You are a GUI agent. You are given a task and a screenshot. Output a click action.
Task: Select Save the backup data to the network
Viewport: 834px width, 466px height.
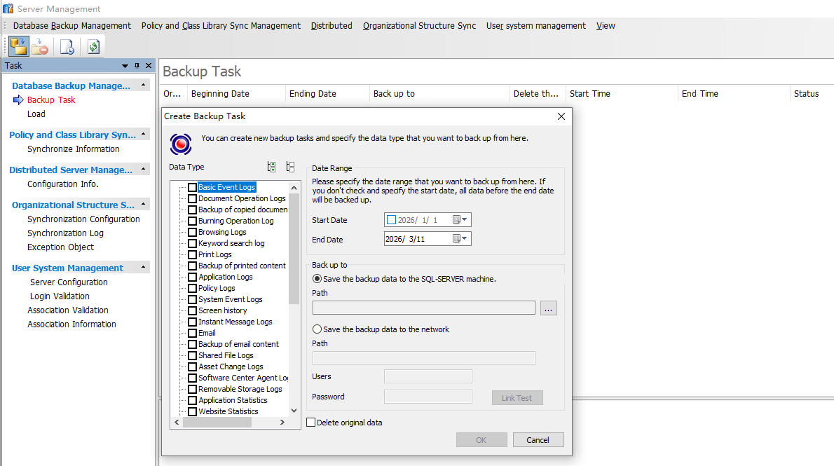[317, 329]
